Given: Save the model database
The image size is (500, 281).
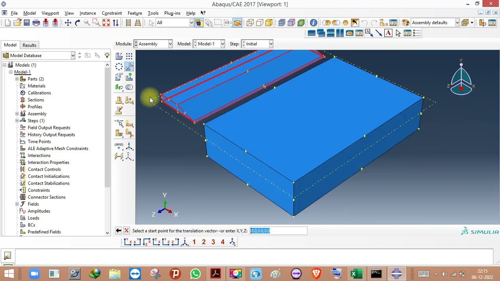Looking at the screenshot, I should pyautogui.click(x=27, y=23).
